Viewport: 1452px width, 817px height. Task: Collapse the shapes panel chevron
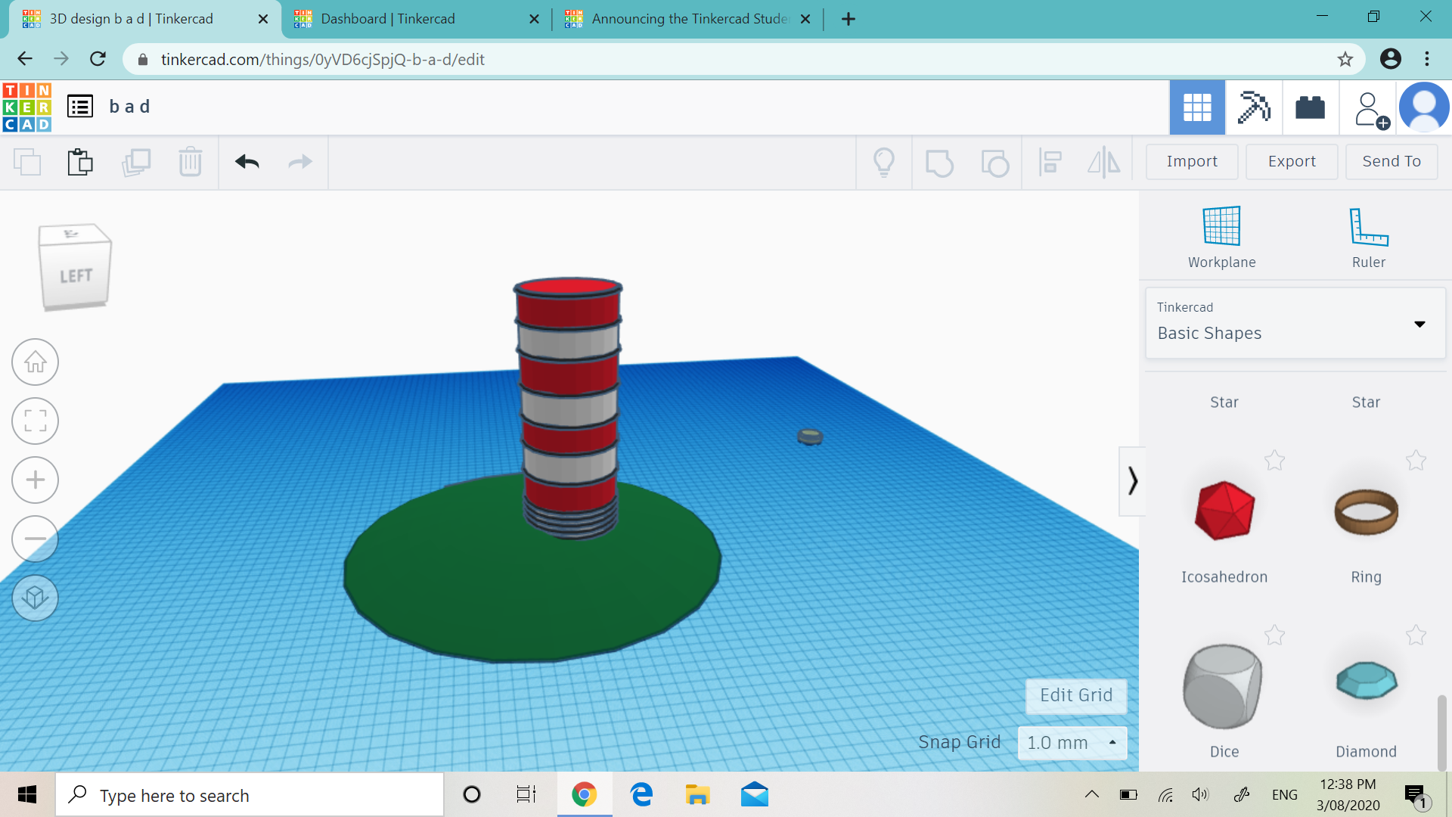point(1132,481)
